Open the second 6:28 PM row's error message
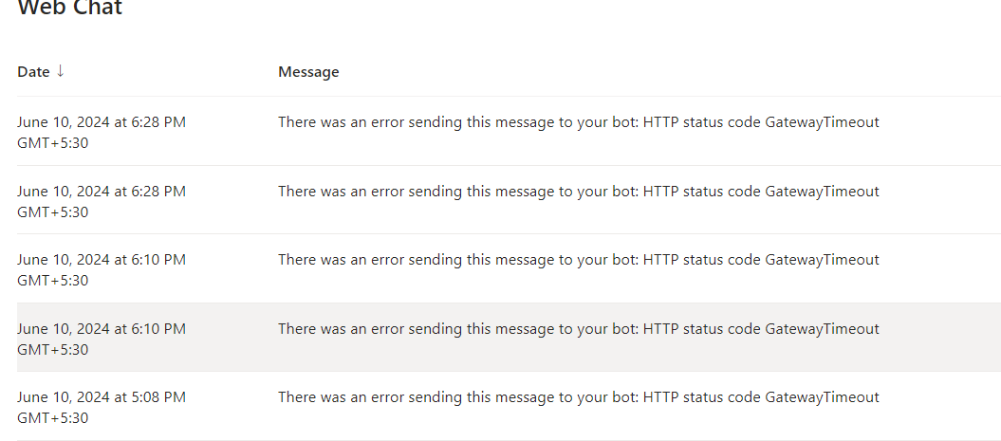Image resolution: width=1001 pixels, height=441 pixels. (x=578, y=191)
